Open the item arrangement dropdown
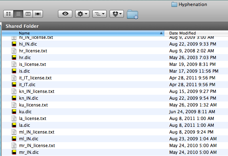The image size is (228, 156). (x=99, y=14)
